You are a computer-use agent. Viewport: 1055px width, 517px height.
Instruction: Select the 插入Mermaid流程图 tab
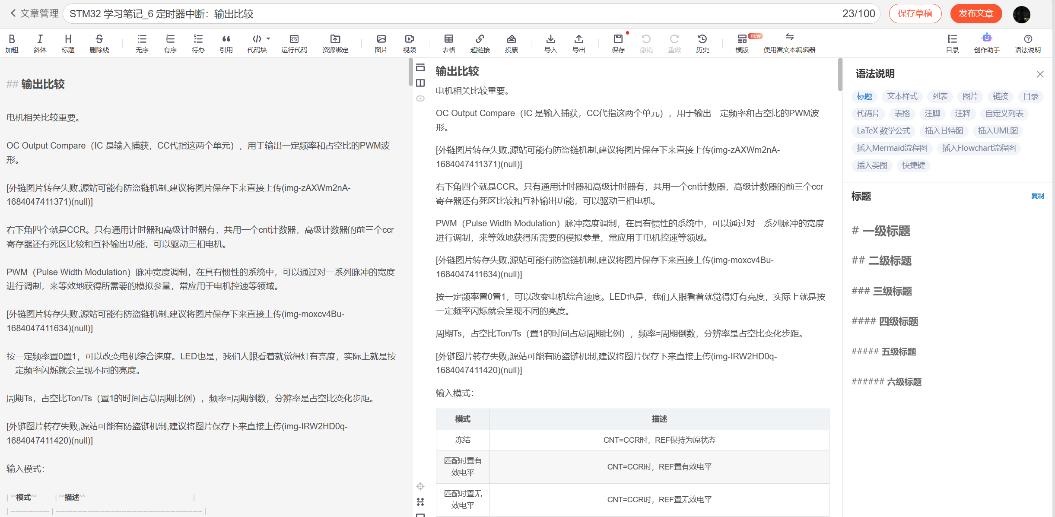[892, 148]
